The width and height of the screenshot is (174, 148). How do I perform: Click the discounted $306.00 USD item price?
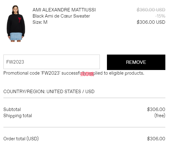[151, 22]
